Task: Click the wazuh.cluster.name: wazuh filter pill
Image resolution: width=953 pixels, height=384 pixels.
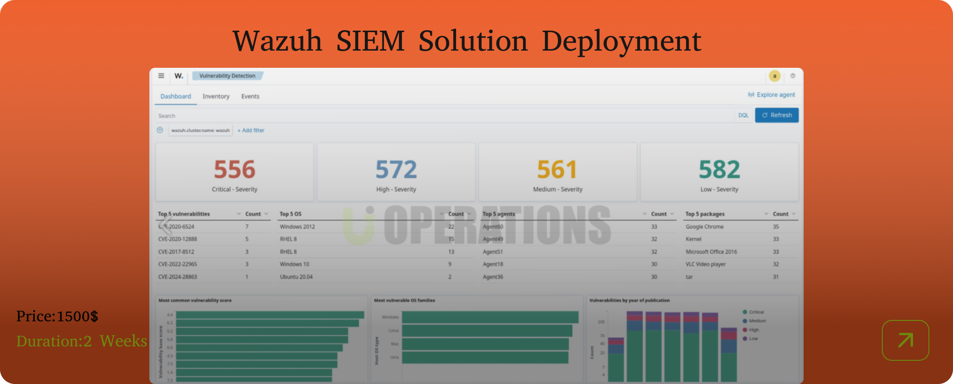Action: (200, 130)
